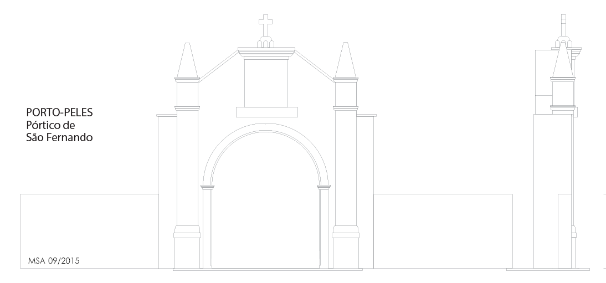Click the 'Pórtico de' text line

[x=50, y=125]
